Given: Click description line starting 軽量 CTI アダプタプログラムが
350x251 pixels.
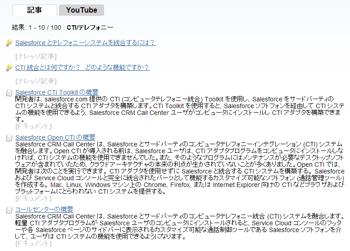Looking at the screenshot, I should 178,223.
